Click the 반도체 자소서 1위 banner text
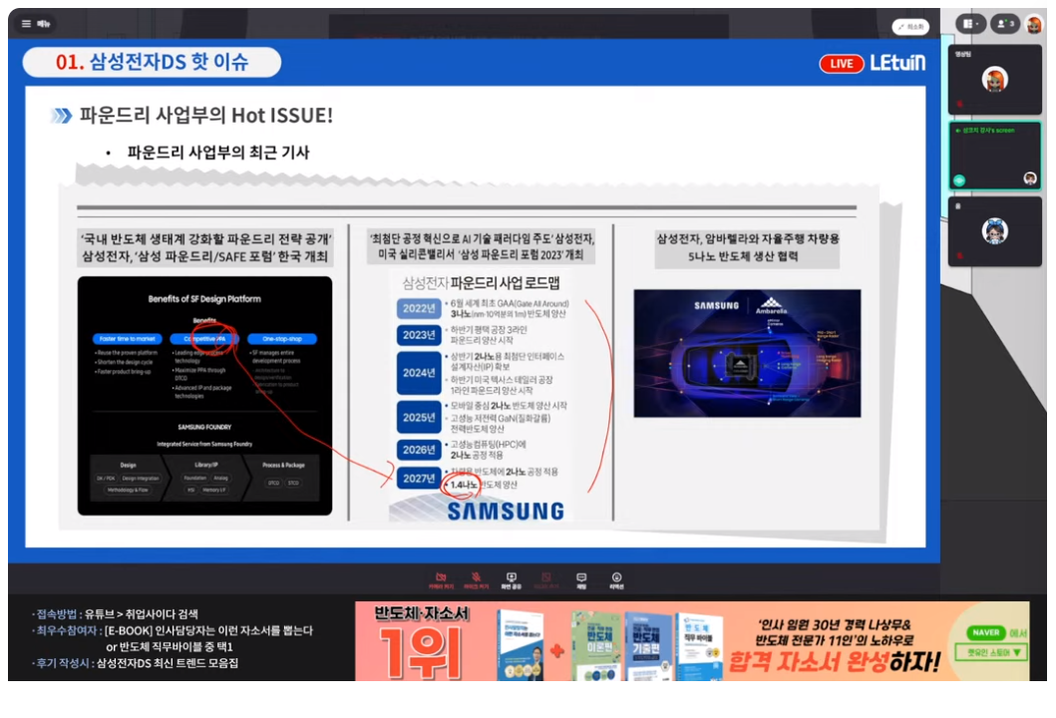This screenshot has width=1056, height=718. tap(422, 642)
